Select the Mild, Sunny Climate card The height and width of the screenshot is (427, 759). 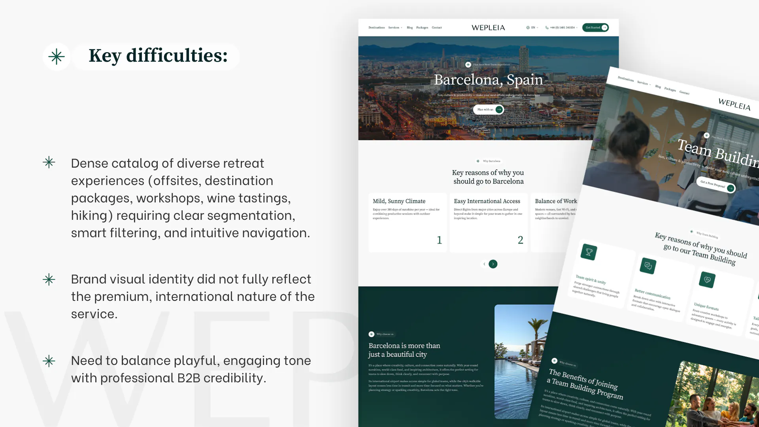408,223
